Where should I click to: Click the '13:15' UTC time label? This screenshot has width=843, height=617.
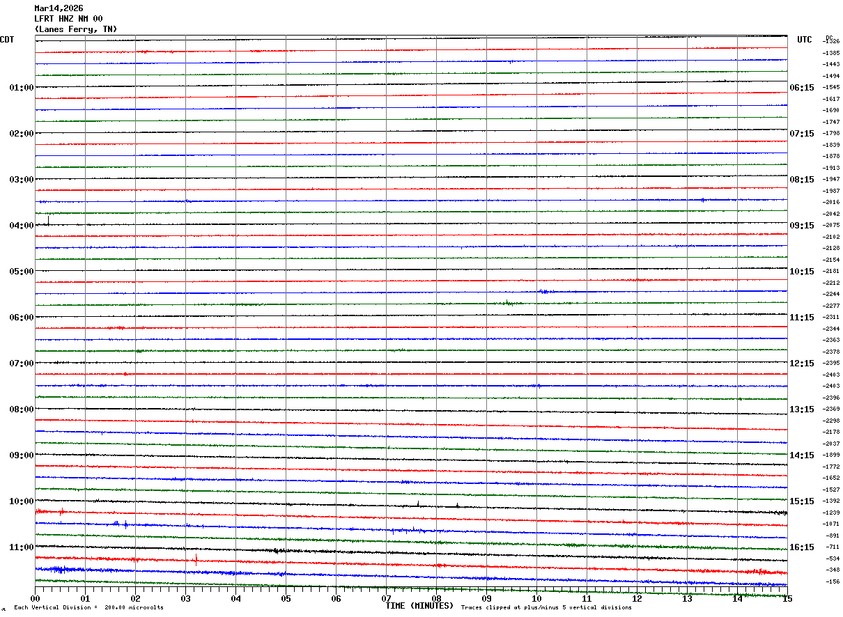[802, 409]
